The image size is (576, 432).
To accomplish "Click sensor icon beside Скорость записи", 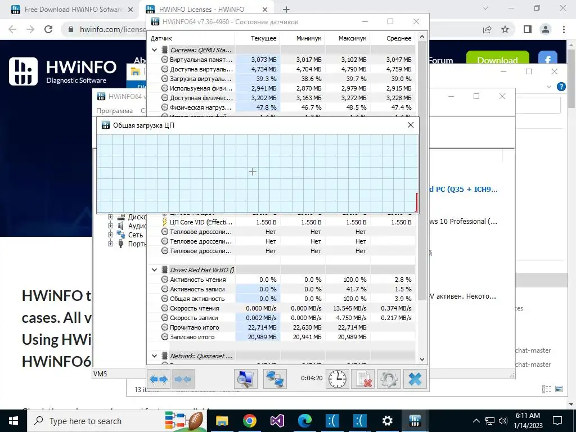I will [x=165, y=318].
